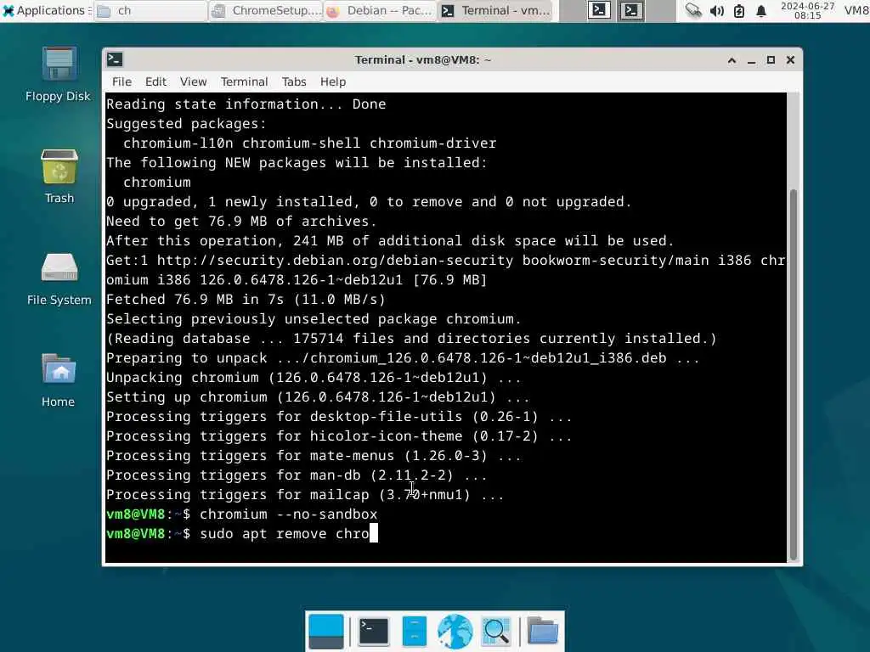The height and width of the screenshot is (652, 870).
Task: Click the terminal window menu icon in the title bar
Action: pyautogui.click(x=115, y=59)
